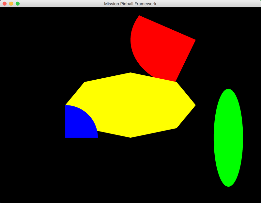
Task: Click the topmost corner of the red shape
Action: coord(140,16)
